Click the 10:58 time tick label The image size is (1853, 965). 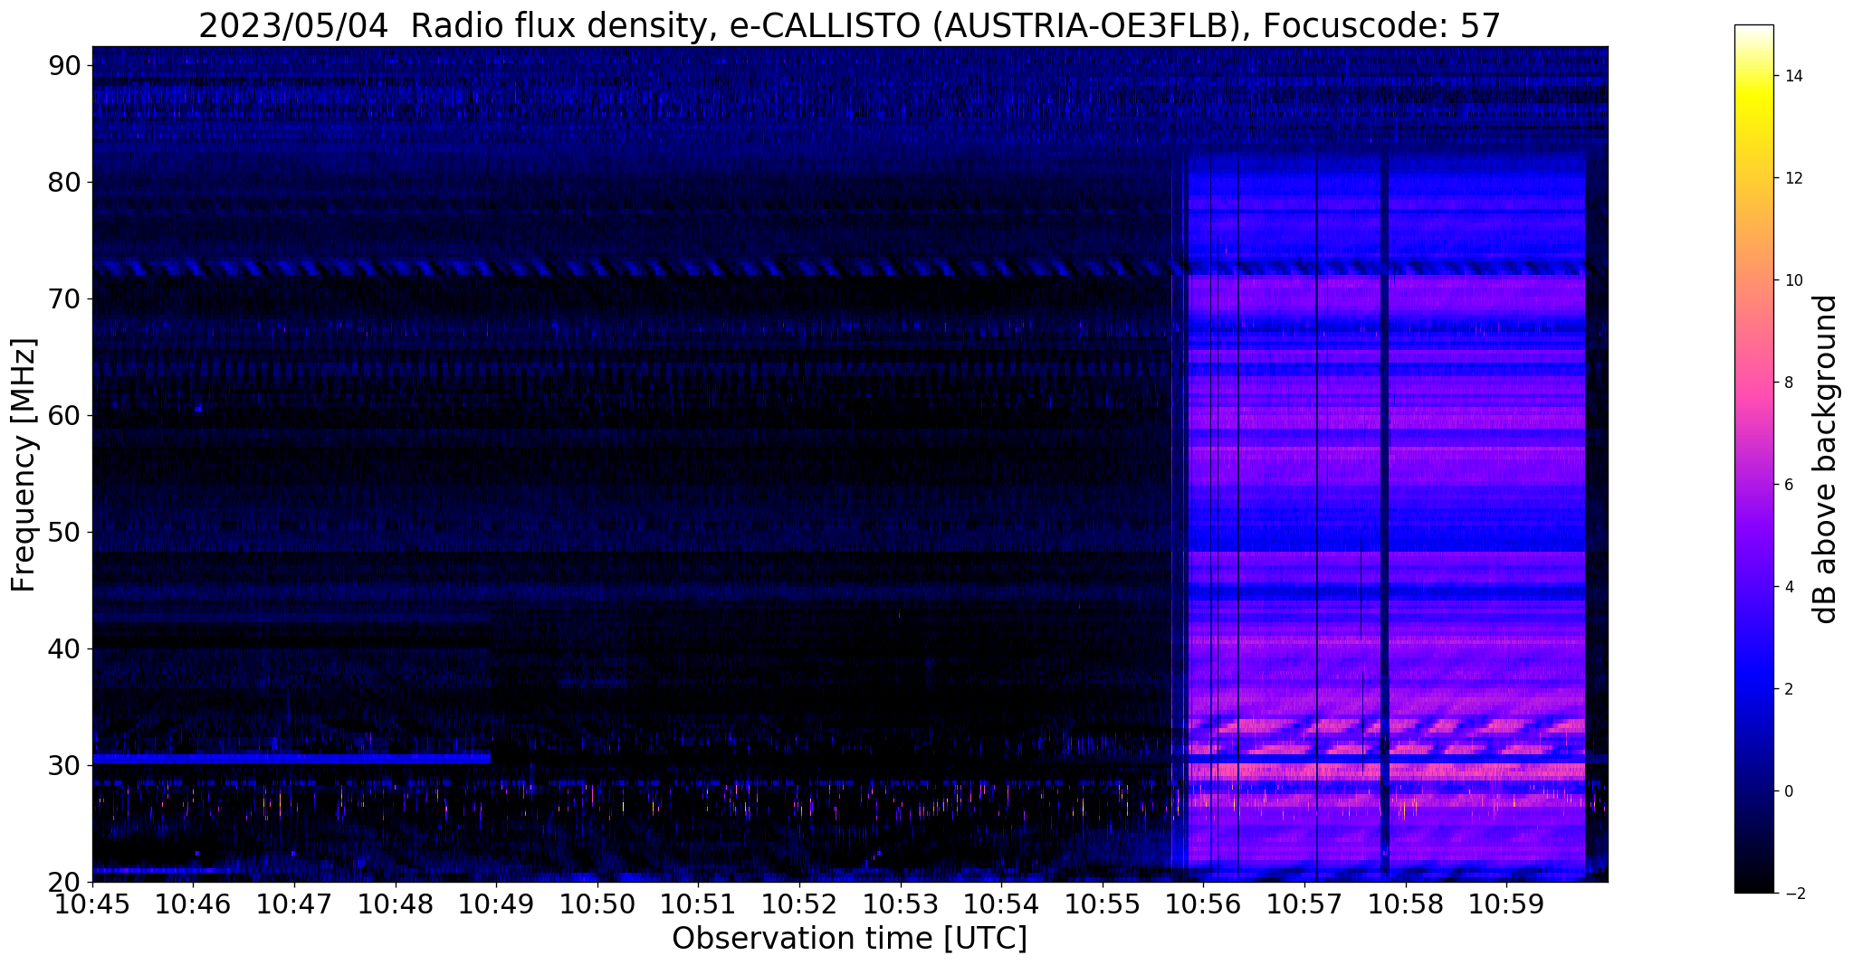[1405, 904]
